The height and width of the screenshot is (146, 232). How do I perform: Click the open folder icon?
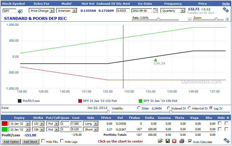[x=160, y=141]
